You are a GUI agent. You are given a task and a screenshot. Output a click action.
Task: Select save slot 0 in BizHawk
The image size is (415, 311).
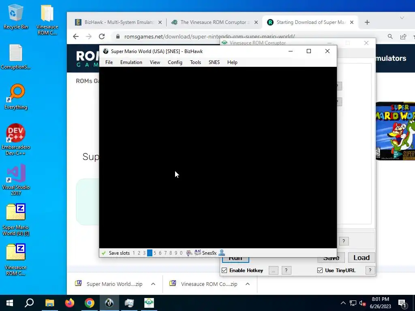tap(181, 253)
